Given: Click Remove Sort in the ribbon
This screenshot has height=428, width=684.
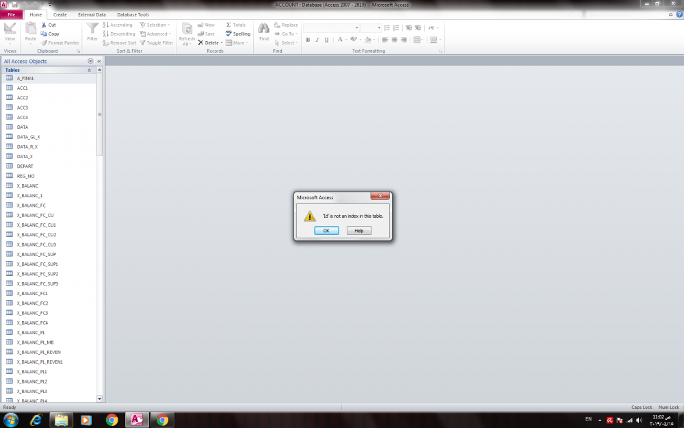Looking at the screenshot, I should [120, 42].
